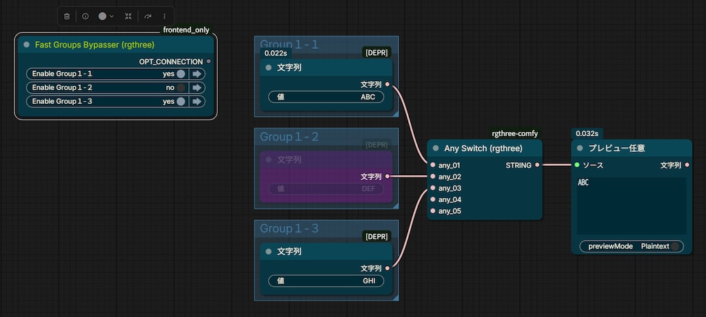Collapse the Any Switch (rgthree) node via its dot
706x317 pixels.
click(x=436, y=148)
